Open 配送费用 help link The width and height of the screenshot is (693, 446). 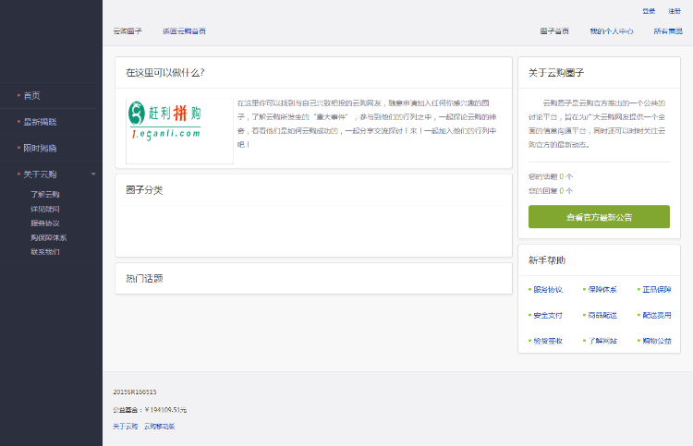[657, 315]
